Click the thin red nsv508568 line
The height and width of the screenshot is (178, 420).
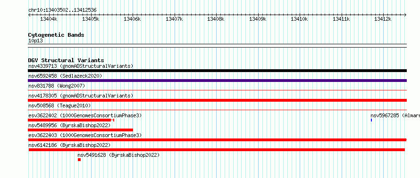click(x=217, y=110)
